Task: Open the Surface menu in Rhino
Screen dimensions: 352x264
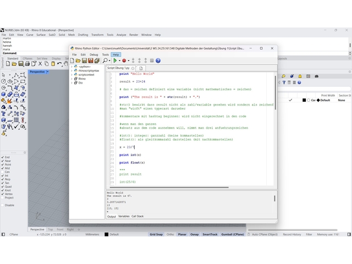Action: click(x=41, y=35)
